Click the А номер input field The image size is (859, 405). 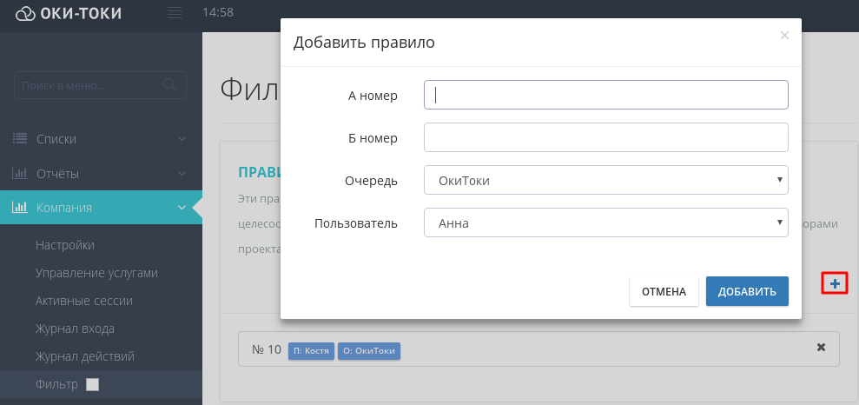605,95
